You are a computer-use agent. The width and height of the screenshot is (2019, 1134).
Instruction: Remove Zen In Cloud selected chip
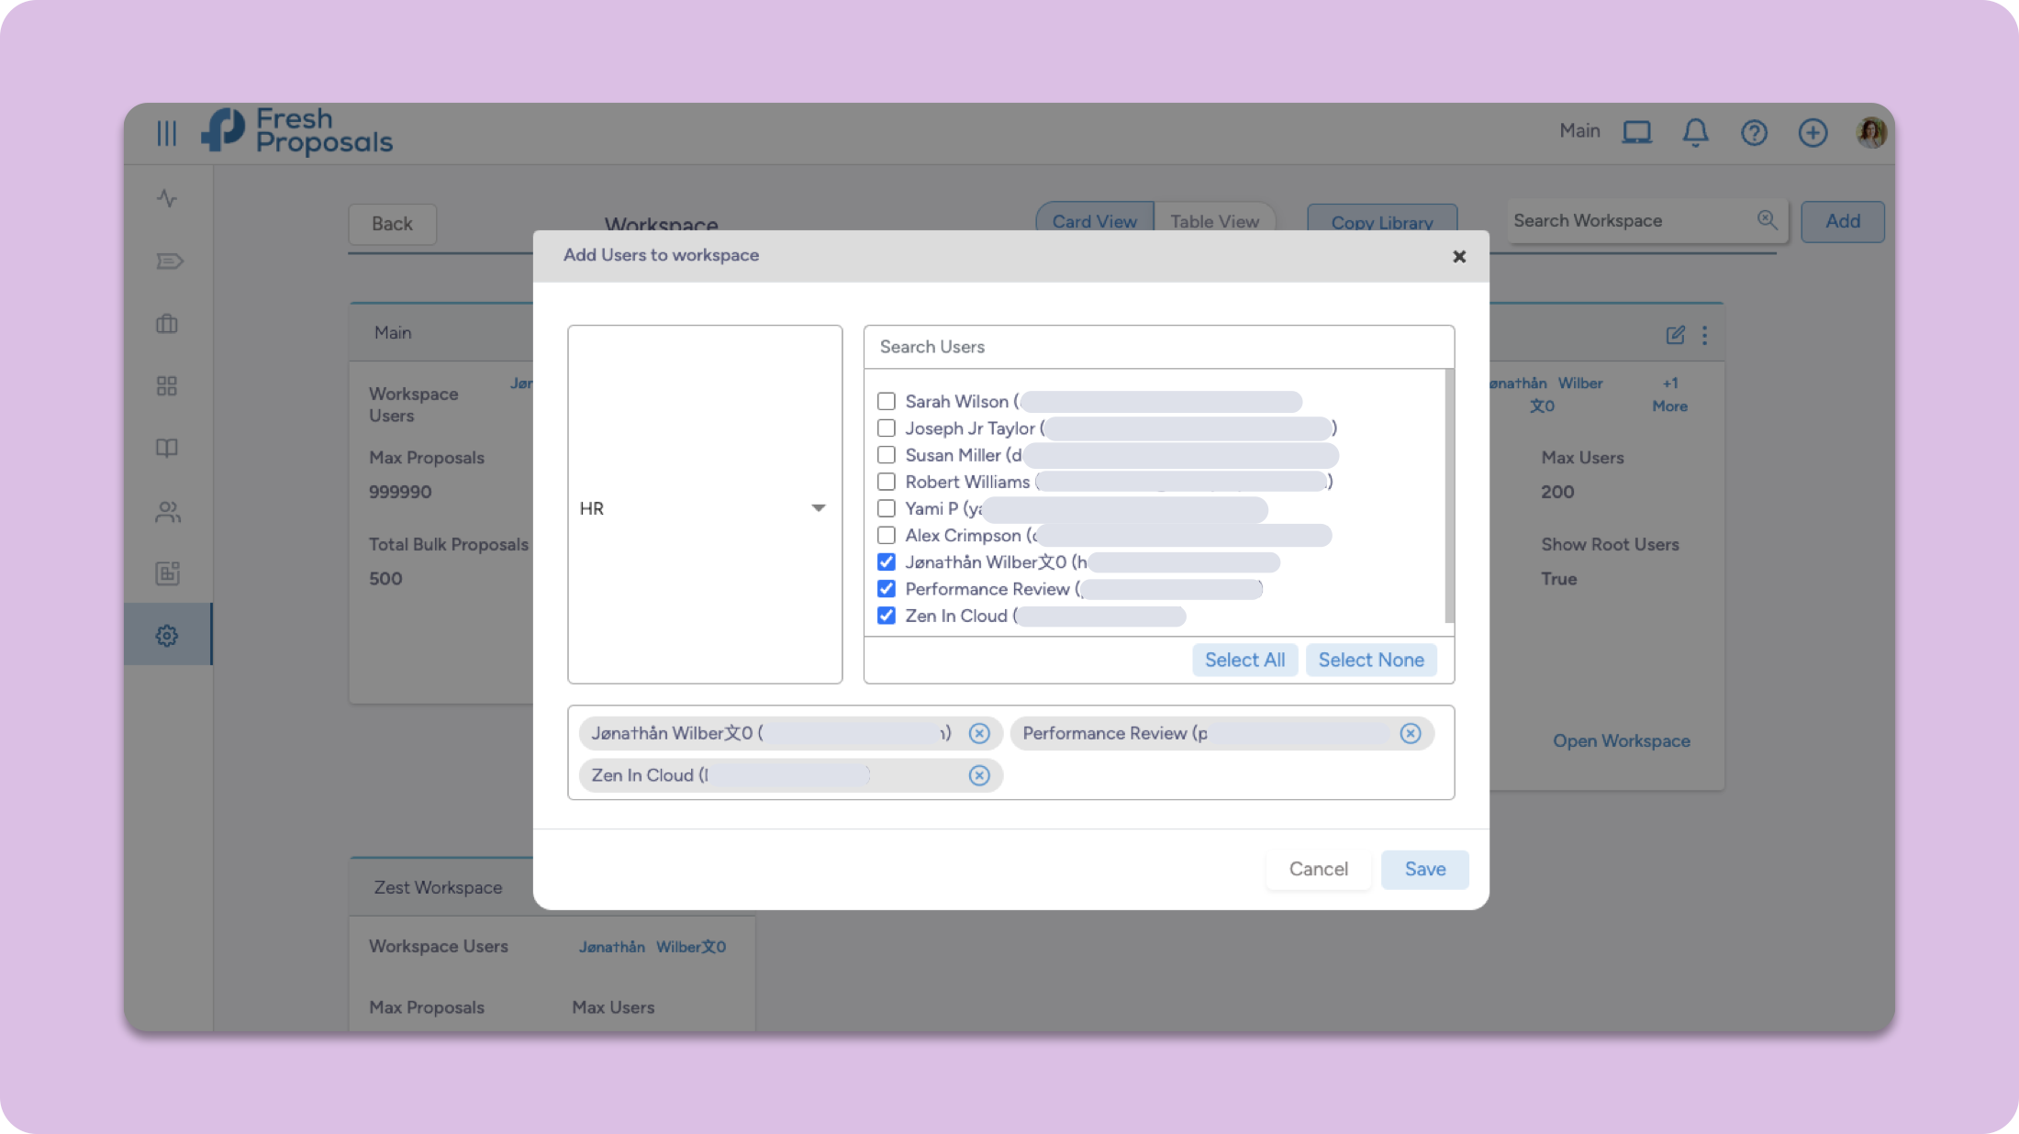point(979,775)
